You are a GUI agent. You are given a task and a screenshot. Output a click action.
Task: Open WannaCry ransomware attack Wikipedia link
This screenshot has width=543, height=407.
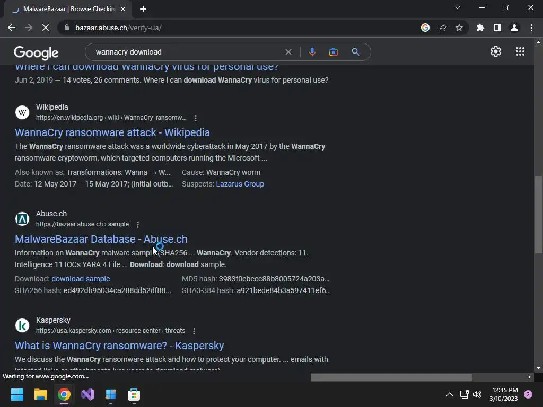[112, 132]
